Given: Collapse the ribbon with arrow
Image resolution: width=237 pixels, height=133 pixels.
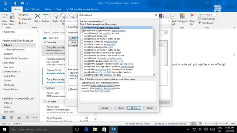Looking at the screenshot, I should click(x=234, y=28).
